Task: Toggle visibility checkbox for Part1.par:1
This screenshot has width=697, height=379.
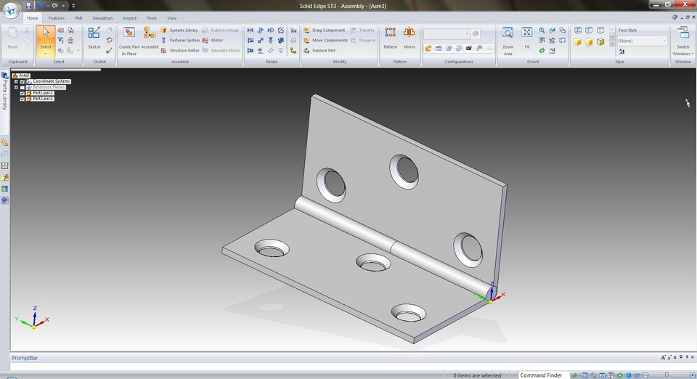Action: 23,94
